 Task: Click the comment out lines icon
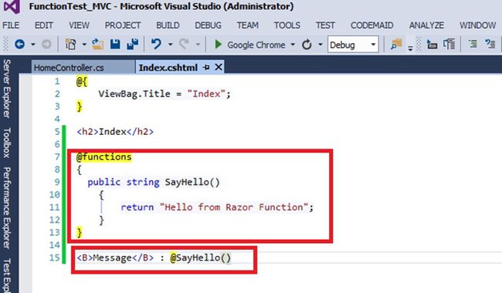473,44
